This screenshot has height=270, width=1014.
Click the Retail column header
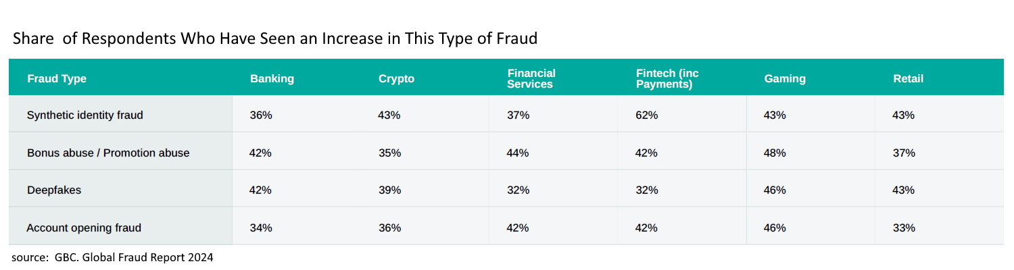point(908,79)
